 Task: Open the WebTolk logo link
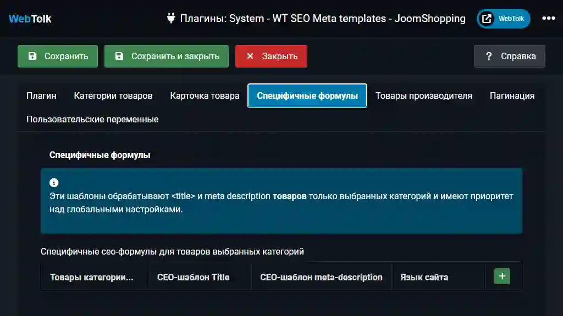[x=30, y=19]
